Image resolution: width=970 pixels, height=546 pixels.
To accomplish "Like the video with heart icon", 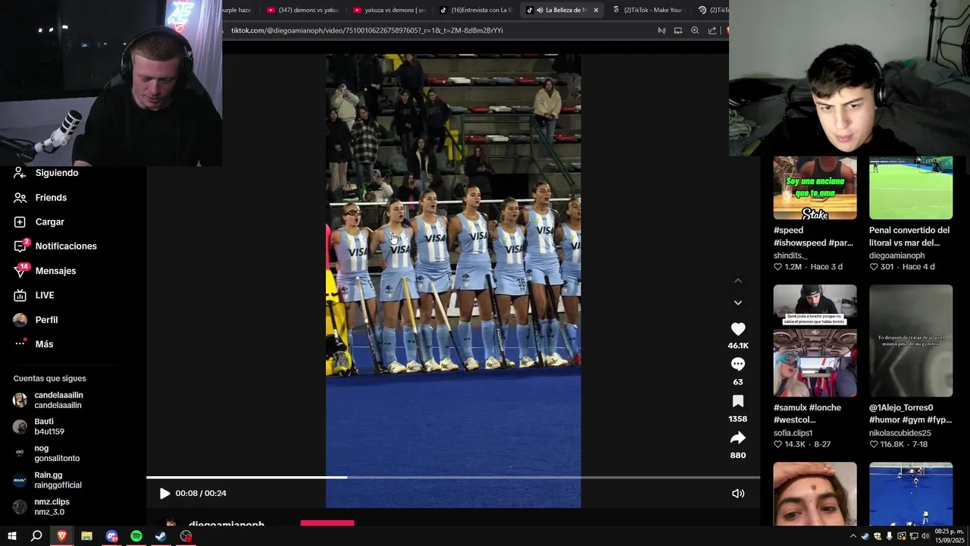I will (x=737, y=328).
